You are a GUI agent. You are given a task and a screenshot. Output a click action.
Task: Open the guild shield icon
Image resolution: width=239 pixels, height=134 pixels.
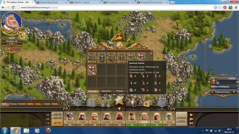134,102
